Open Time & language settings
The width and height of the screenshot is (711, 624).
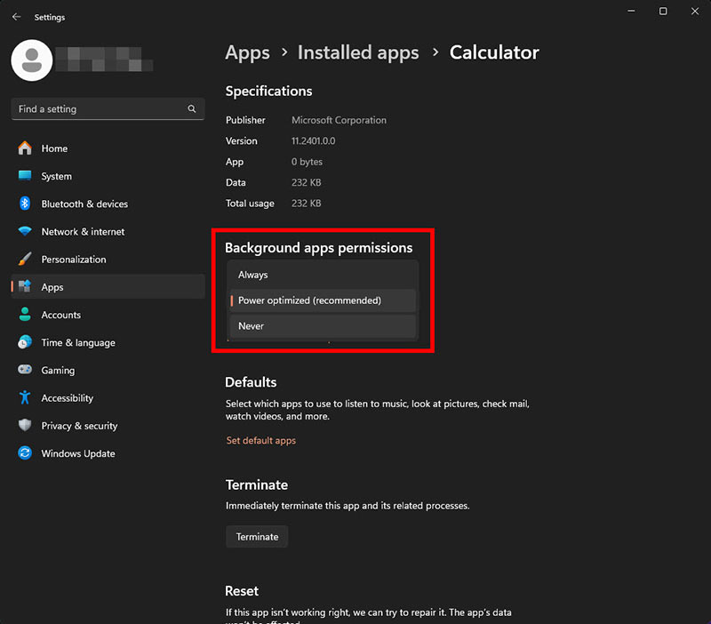108,342
